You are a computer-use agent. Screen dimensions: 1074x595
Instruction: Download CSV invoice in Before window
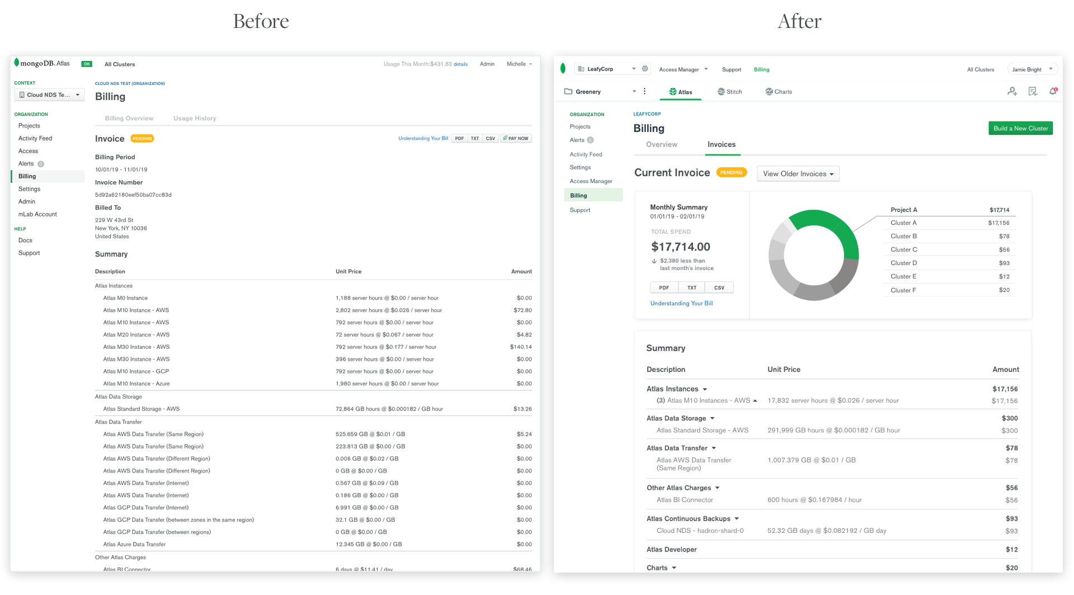[x=491, y=138]
